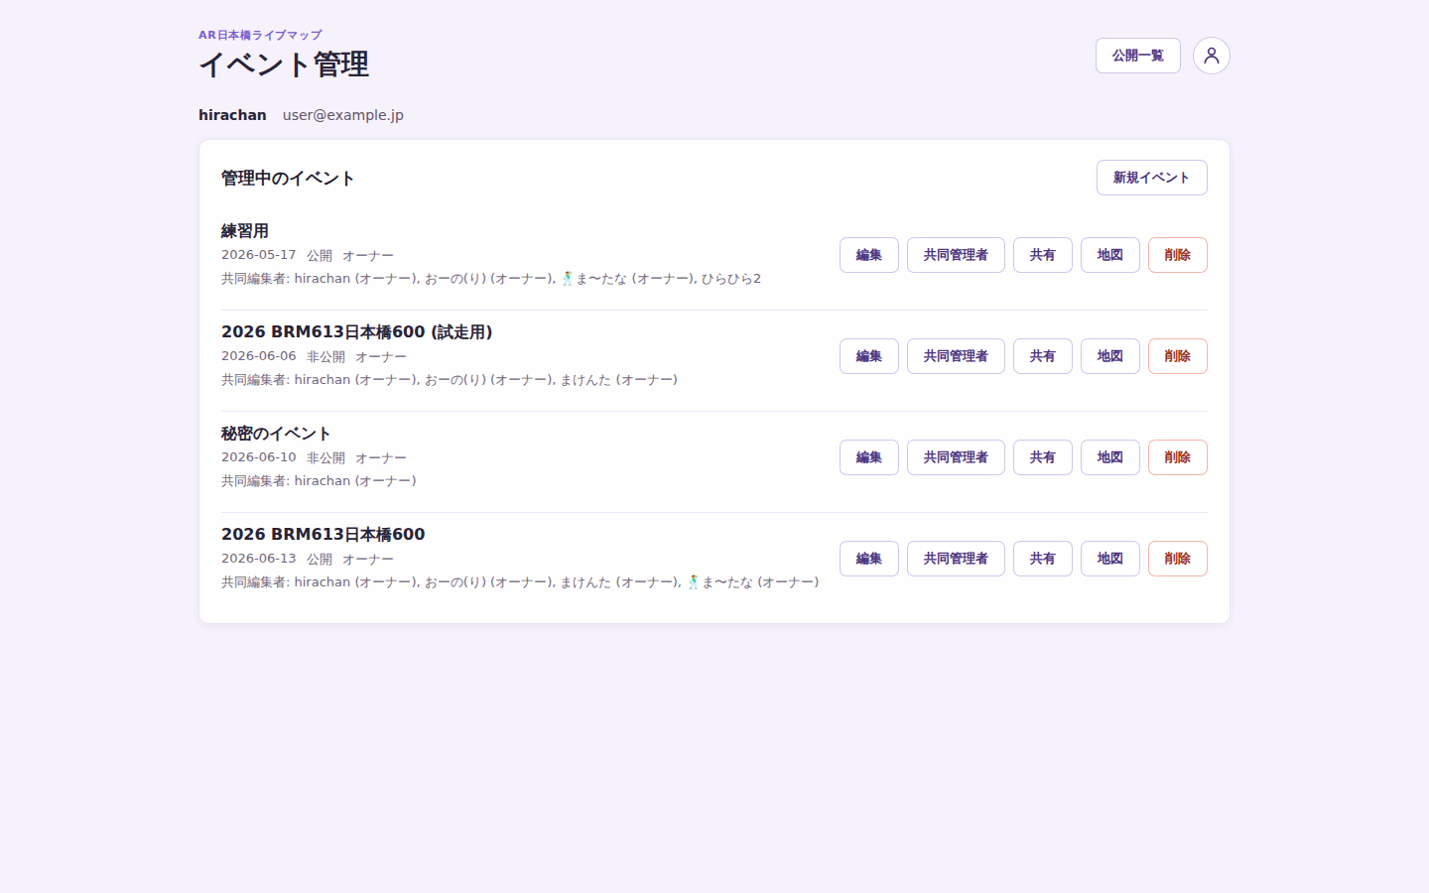
Task: Create a new event with 新規イベント
Action: click(x=1151, y=178)
